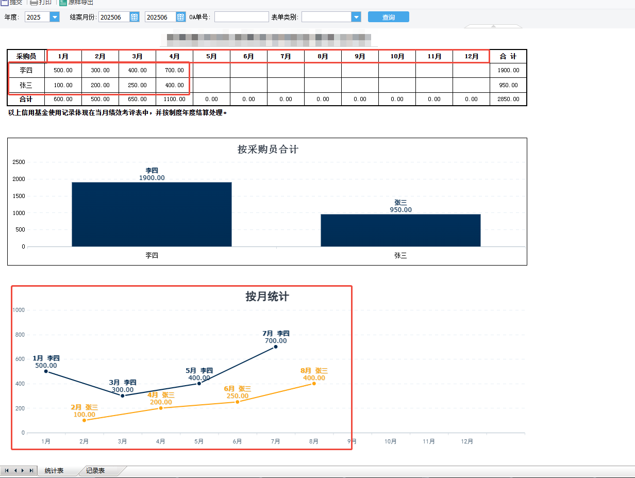Viewport: 635px width, 478px height.
Task: Click the 8月 column header in table
Action: tap(323, 56)
